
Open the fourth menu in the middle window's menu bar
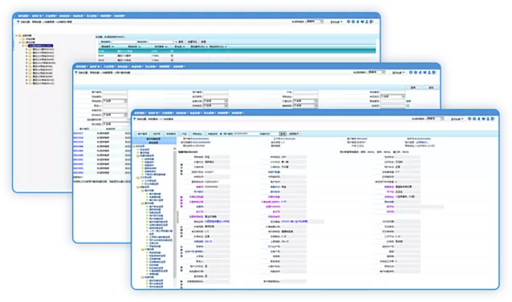123,66
